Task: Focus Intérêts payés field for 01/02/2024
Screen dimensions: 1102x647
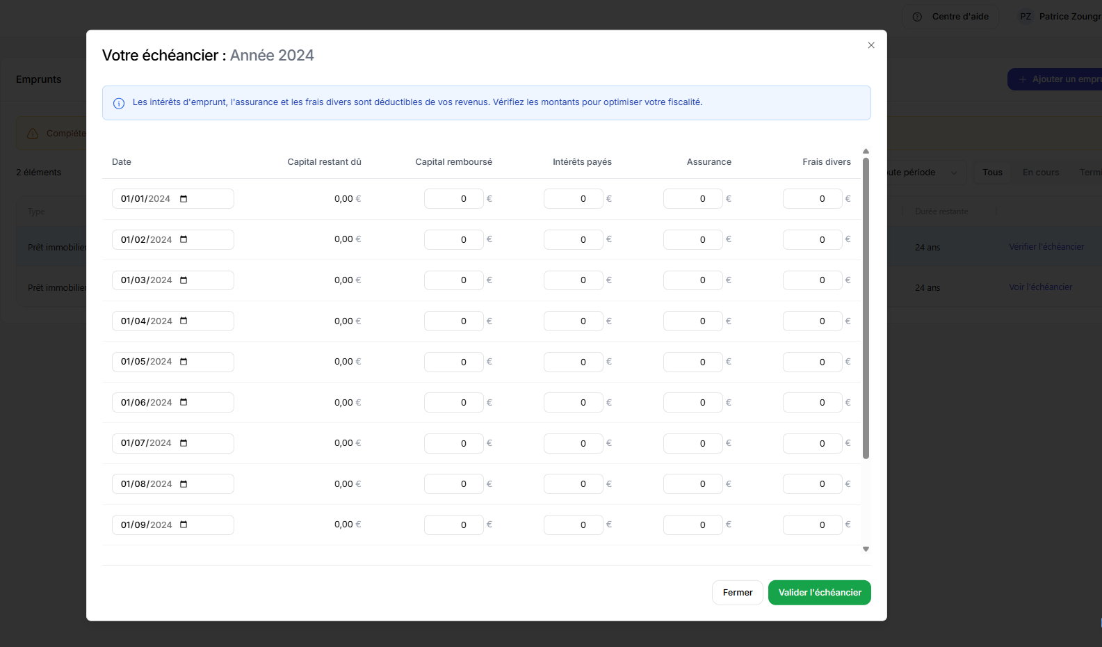Action: [573, 239]
